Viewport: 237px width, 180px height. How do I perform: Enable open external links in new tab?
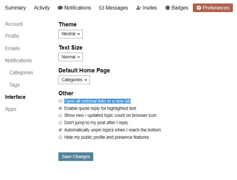click(60, 101)
